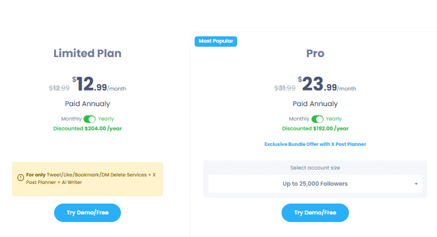
Task: Click the Pro plan heading
Action: click(315, 54)
